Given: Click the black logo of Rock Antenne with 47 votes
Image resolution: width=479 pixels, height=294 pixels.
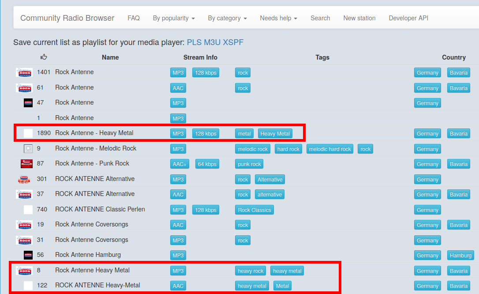Looking at the screenshot, I should [x=28, y=103].
